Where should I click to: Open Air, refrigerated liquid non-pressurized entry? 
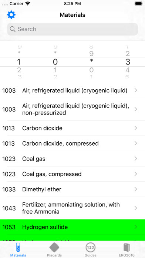click(x=72, y=109)
